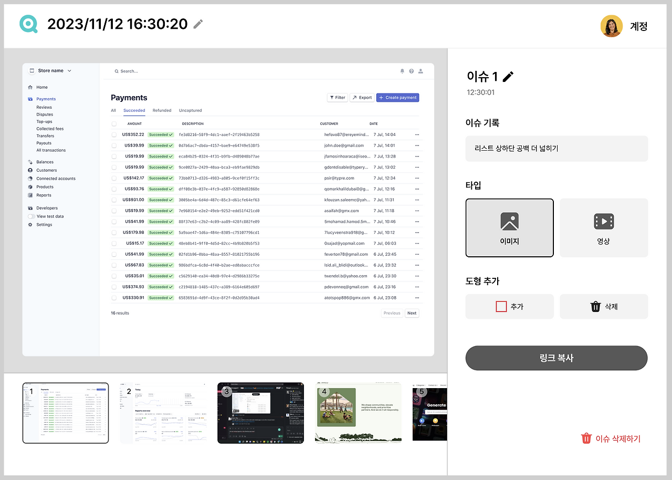Check the checkbox on the US$352.22 payment row
The width and height of the screenshot is (672, 480).
(x=113, y=134)
